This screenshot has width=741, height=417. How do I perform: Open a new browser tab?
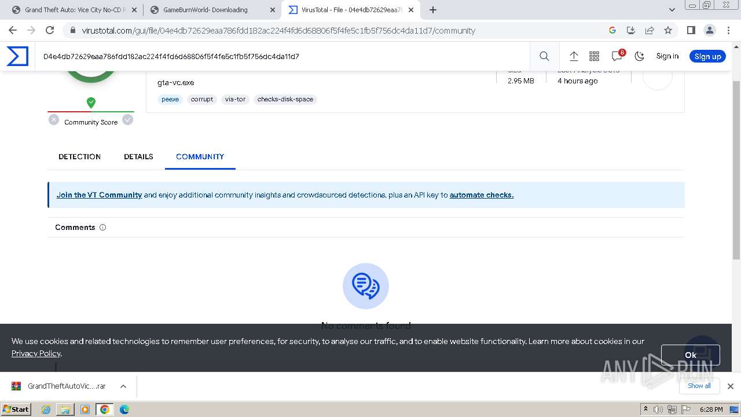(432, 10)
